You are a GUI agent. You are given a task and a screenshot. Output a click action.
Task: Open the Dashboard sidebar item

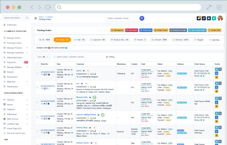(12, 25)
